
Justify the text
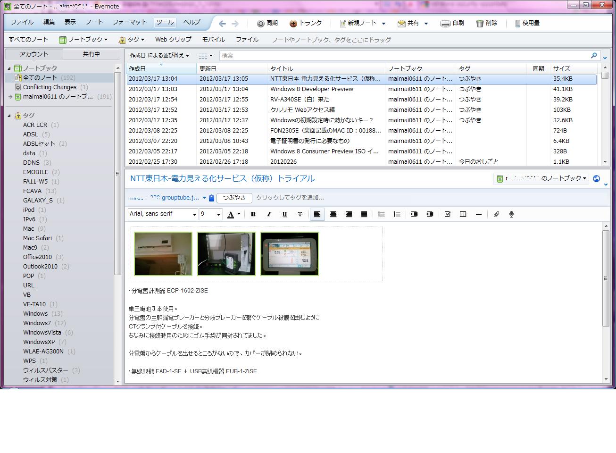tap(364, 214)
